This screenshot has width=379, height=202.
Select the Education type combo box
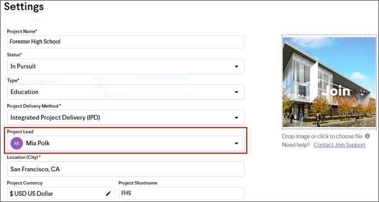pos(126,92)
